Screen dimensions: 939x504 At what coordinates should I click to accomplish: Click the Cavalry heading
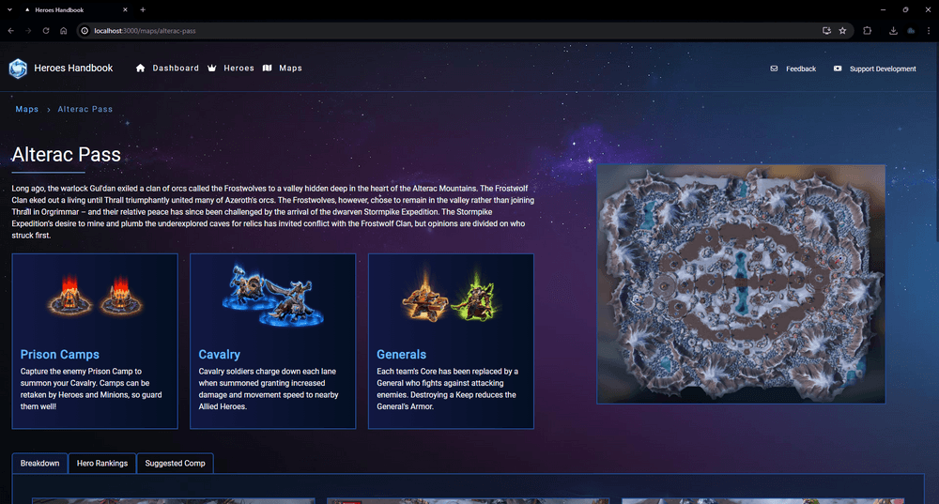[x=219, y=355]
